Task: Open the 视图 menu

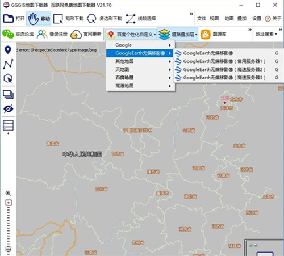Action: tap(214, 19)
